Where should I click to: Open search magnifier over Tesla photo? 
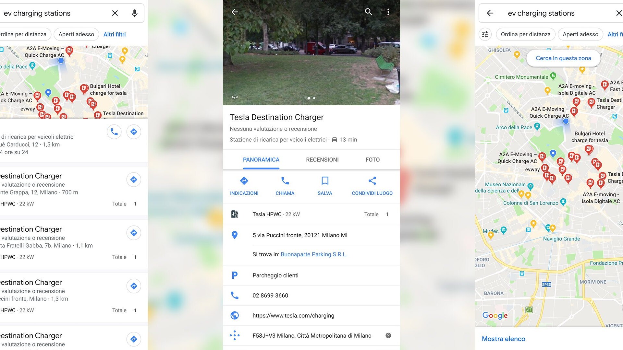coord(368,12)
